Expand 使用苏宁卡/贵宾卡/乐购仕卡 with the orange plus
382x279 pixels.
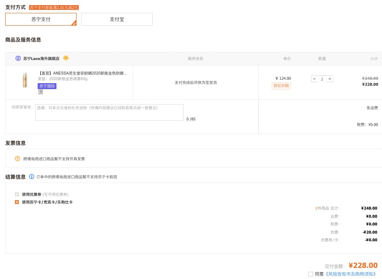click(x=17, y=202)
